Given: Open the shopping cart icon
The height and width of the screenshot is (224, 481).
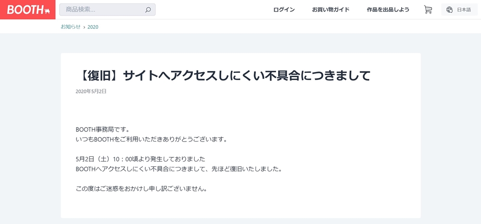Looking at the screenshot, I should pos(428,10).
